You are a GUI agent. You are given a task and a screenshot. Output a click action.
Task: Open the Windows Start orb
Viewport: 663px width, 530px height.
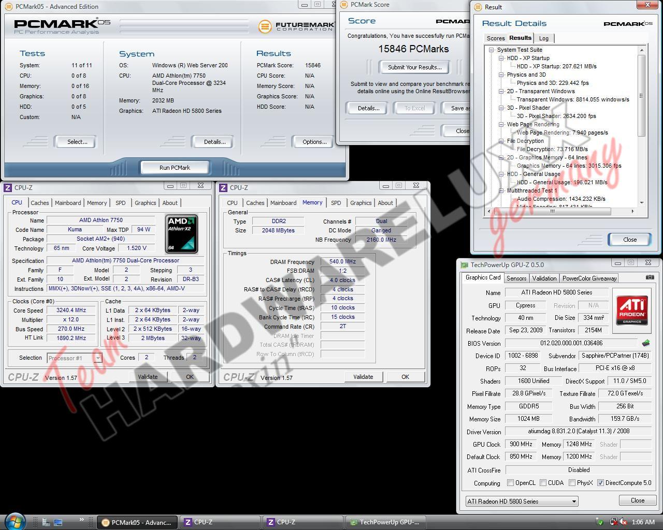(14, 521)
